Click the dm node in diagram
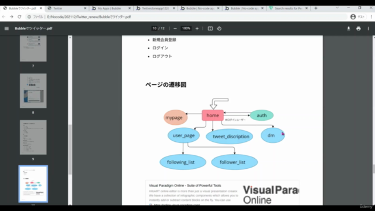375x211 pixels. point(272,135)
